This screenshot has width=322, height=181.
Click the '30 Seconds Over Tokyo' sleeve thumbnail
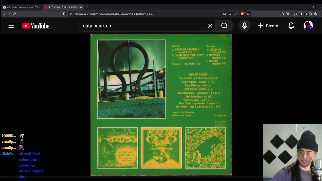coord(117,148)
